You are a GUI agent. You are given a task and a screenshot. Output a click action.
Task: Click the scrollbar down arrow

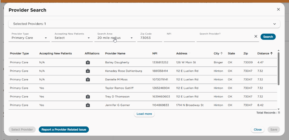(279, 109)
